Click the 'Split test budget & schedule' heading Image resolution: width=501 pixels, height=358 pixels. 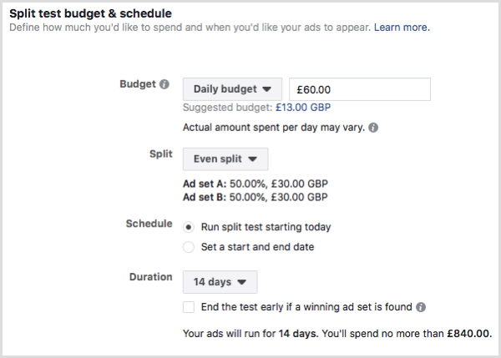90,13
